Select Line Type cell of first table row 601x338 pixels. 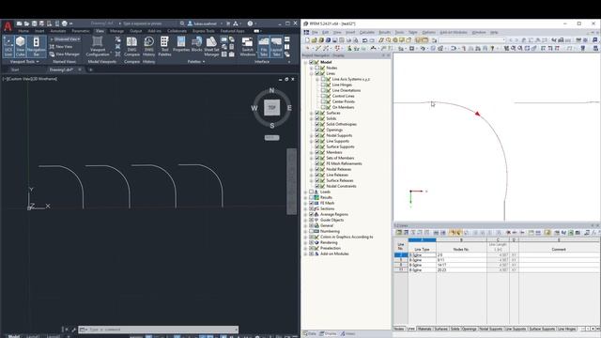point(422,254)
